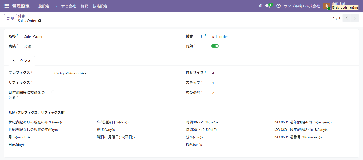Show help tooltip for 名称 label
The width and height of the screenshot is (363, 160).
pyautogui.click(x=17, y=35)
